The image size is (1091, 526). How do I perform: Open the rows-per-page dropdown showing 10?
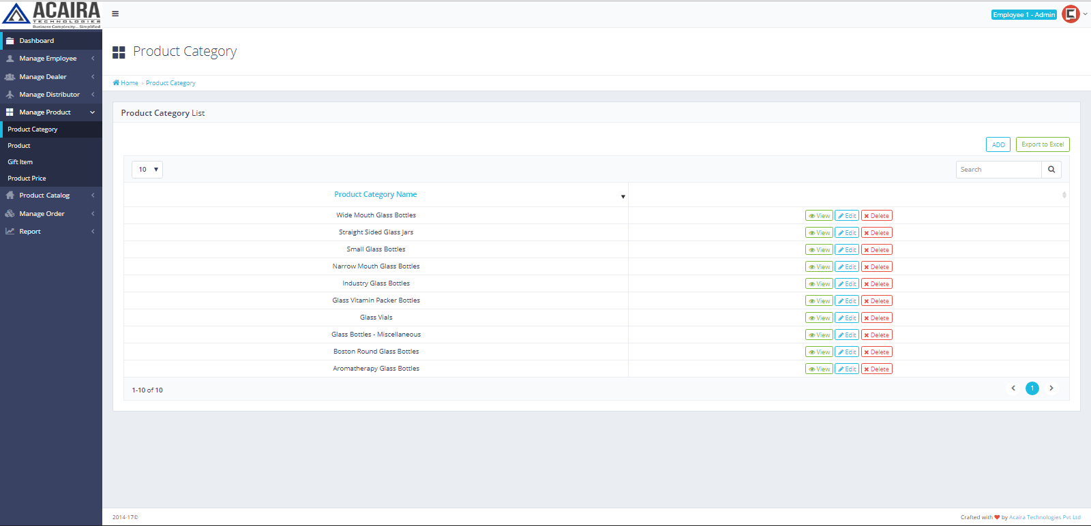coord(147,170)
